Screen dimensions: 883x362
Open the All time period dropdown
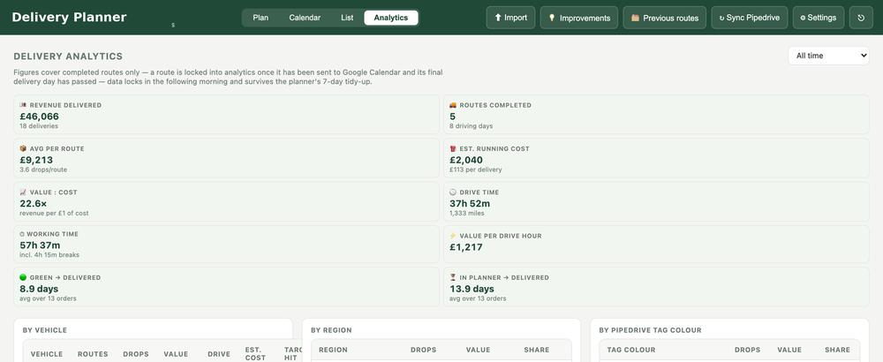tap(828, 56)
